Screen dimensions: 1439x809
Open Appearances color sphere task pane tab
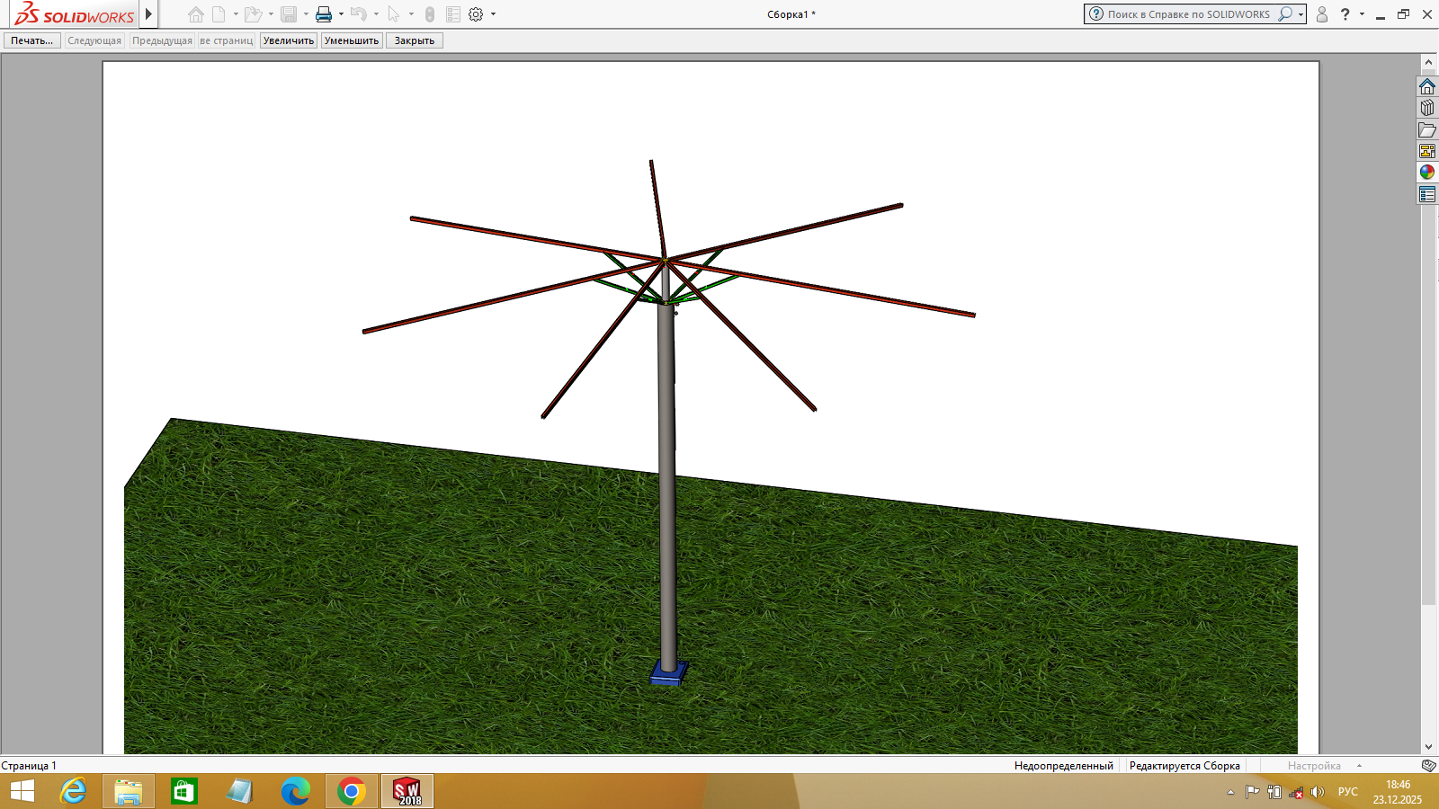(1427, 173)
